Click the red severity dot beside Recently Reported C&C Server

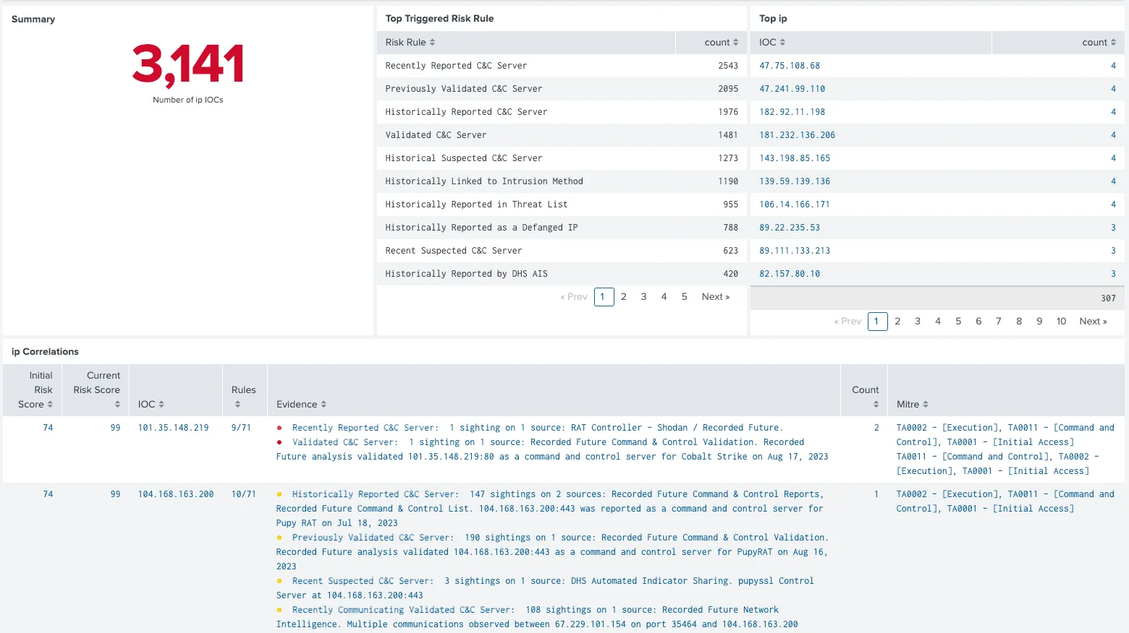point(279,427)
